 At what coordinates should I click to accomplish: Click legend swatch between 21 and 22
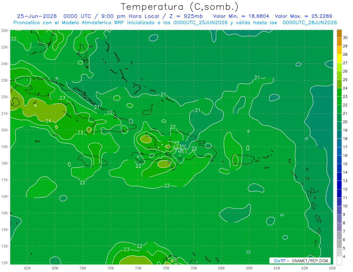pos(339,109)
